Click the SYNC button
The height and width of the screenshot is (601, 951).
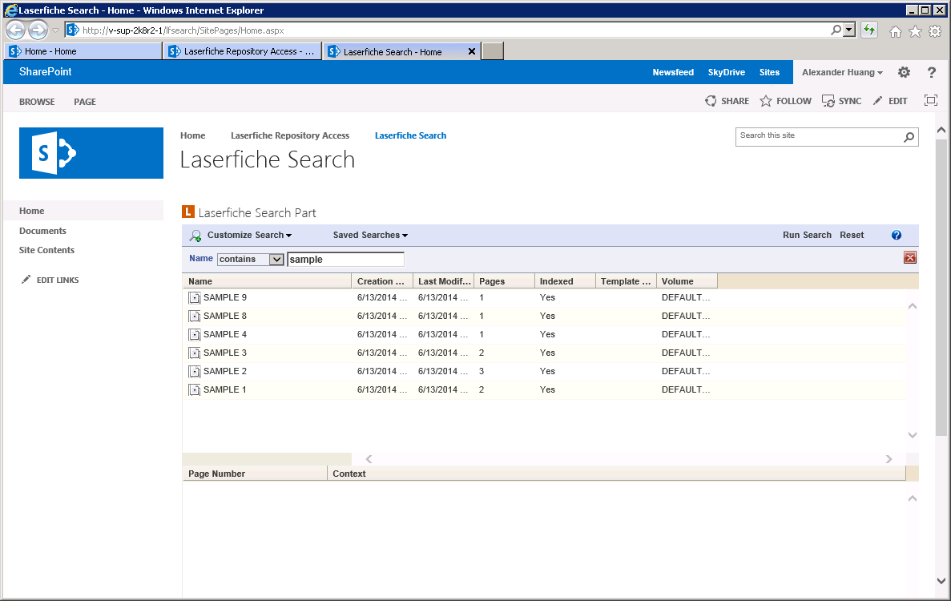(842, 101)
